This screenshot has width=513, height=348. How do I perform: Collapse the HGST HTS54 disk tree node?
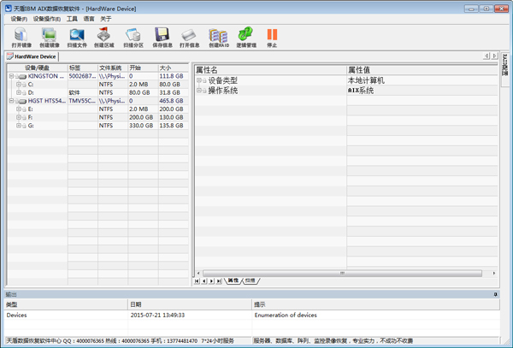tap(12, 101)
